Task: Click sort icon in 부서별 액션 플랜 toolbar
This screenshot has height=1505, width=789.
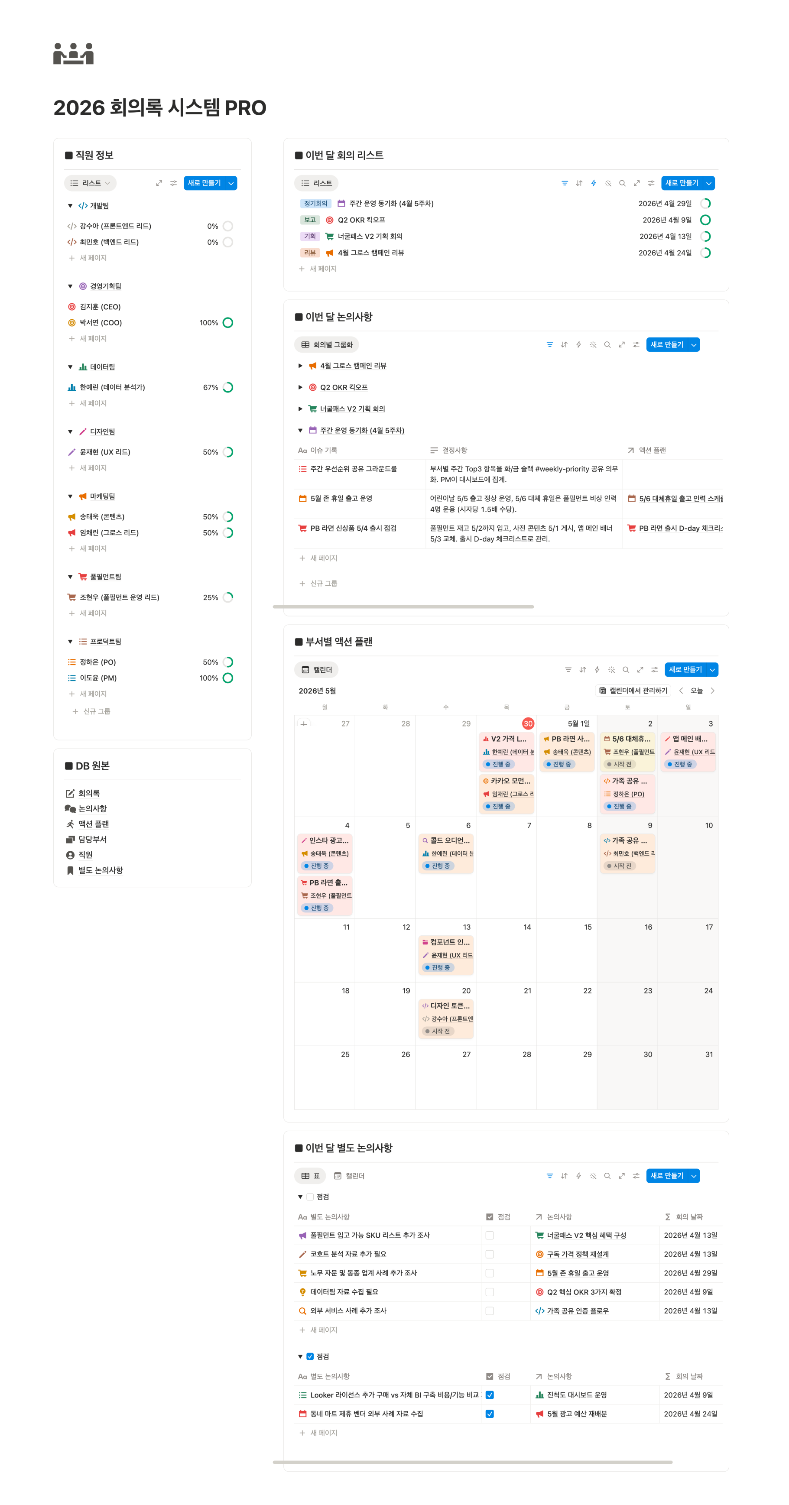Action: [x=583, y=669]
